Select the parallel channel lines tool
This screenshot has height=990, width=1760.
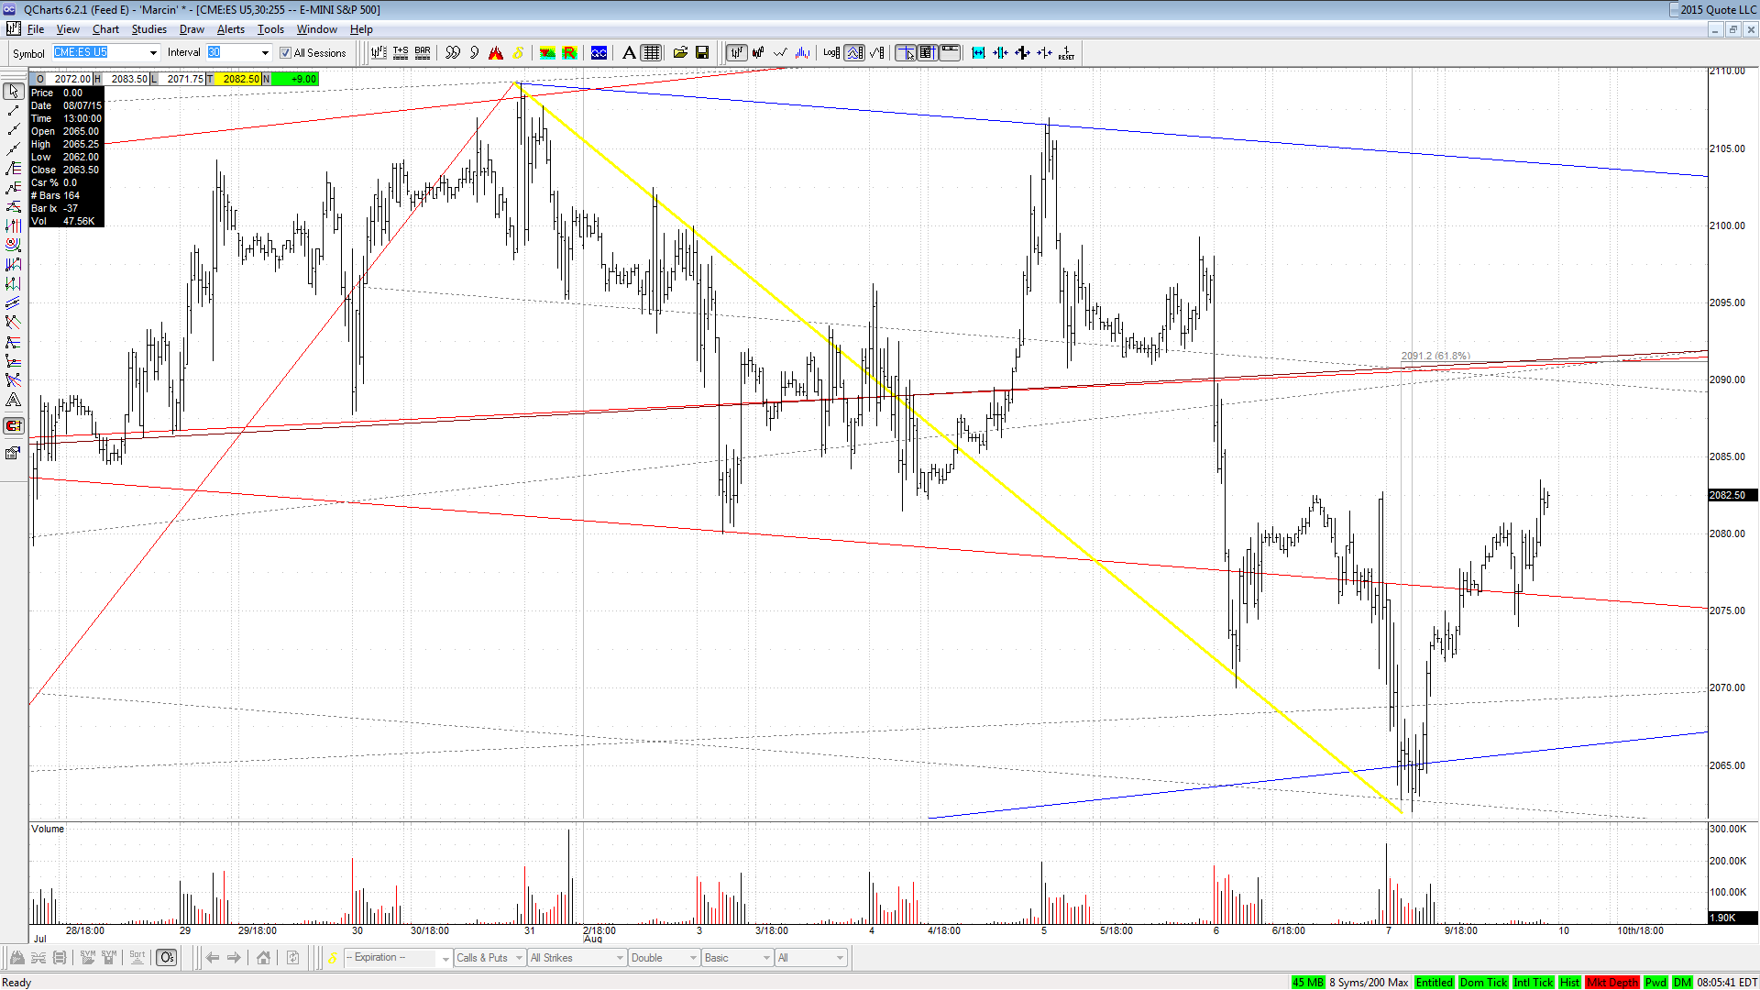(x=13, y=303)
